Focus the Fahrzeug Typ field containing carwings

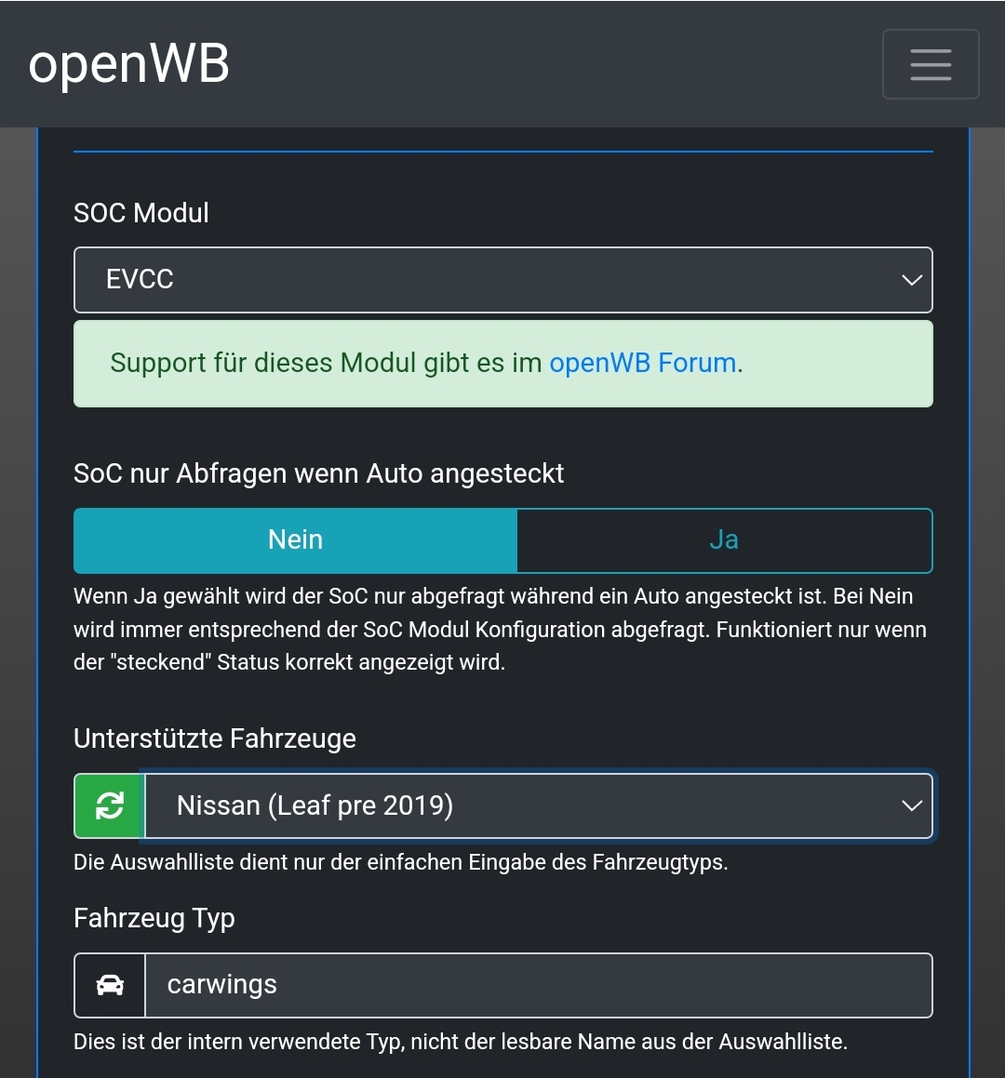538,985
